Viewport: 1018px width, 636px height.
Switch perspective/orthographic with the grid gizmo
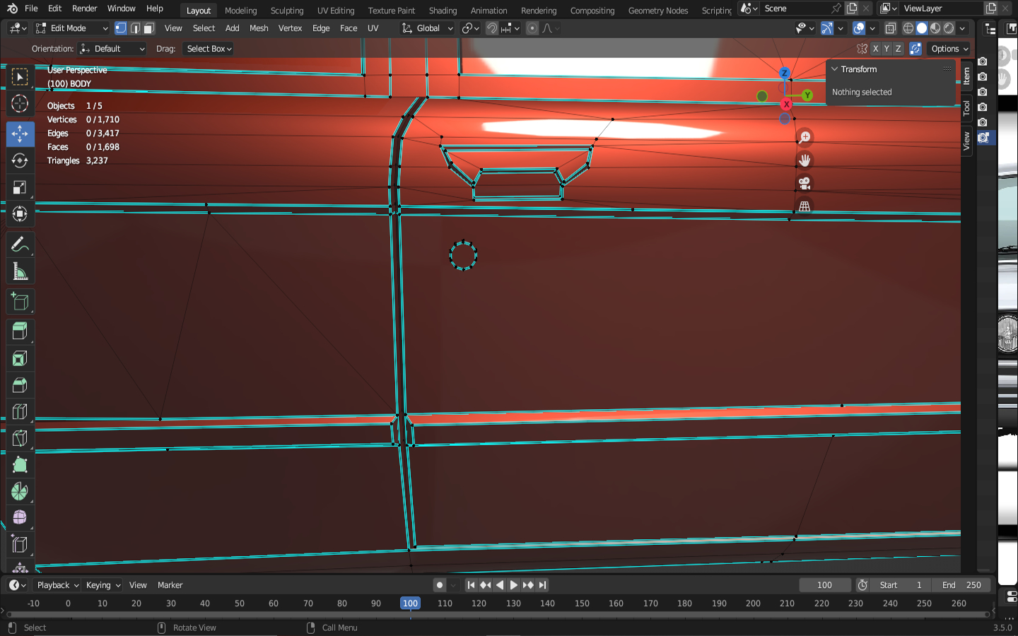pyautogui.click(x=805, y=206)
